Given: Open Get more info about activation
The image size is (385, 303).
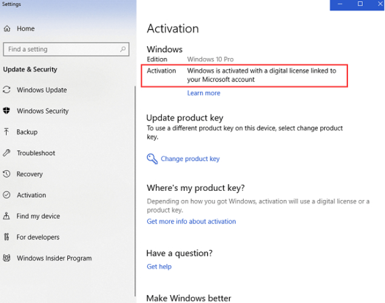Looking at the screenshot, I should point(192,222).
